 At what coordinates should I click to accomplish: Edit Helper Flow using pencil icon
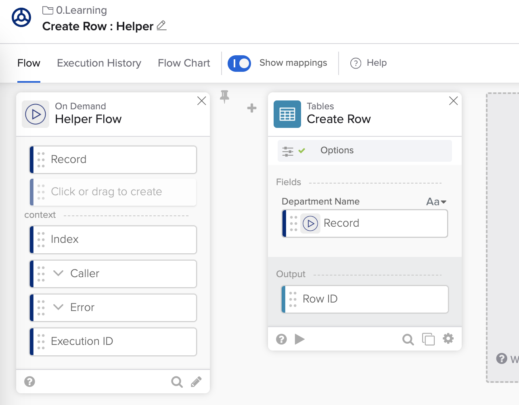point(197,381)
